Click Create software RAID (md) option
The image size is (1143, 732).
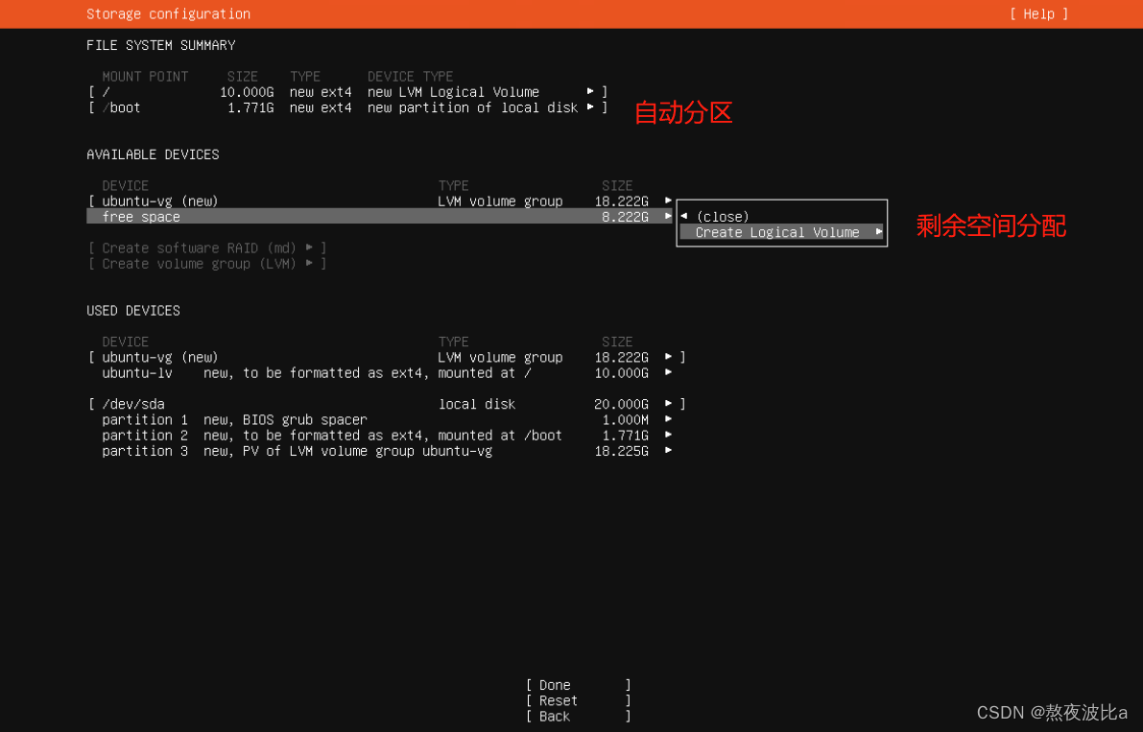207,248
